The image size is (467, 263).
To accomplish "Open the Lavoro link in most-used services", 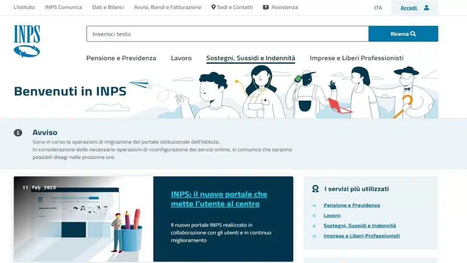I will [332, 216].
